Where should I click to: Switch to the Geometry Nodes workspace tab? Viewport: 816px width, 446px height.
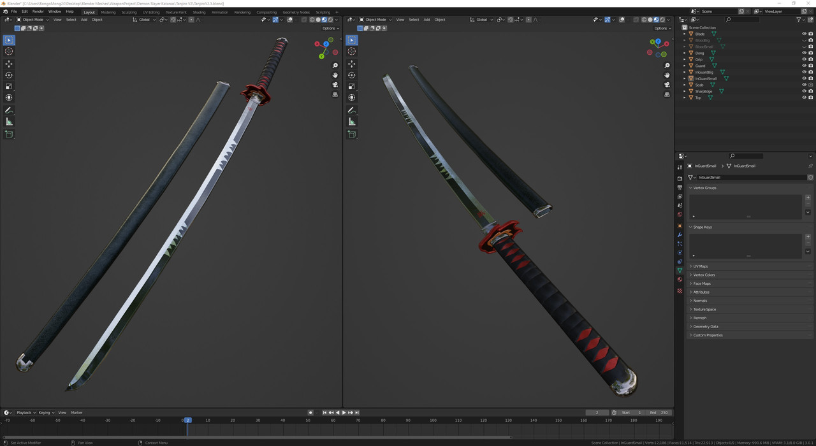pyautogui.click(x=296, y=12)
